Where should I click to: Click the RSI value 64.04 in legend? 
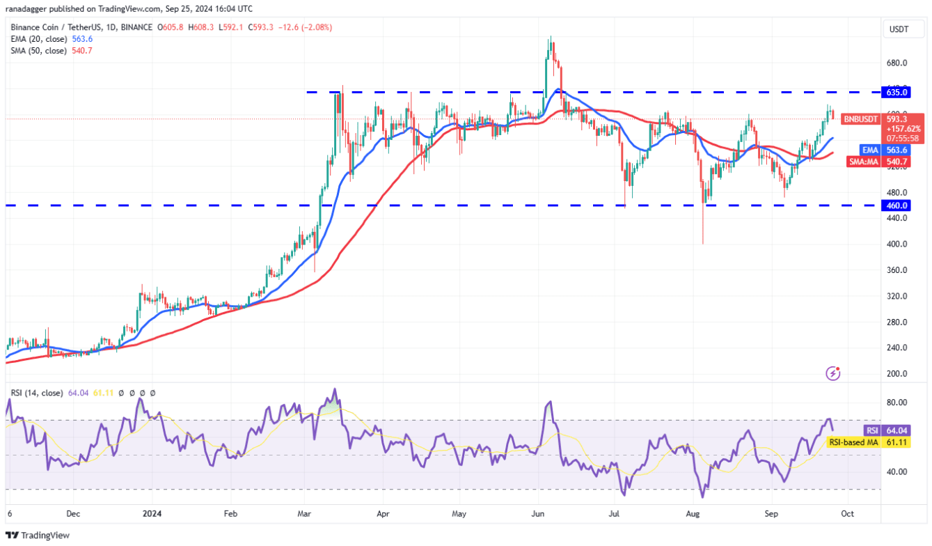click(76, 393)
